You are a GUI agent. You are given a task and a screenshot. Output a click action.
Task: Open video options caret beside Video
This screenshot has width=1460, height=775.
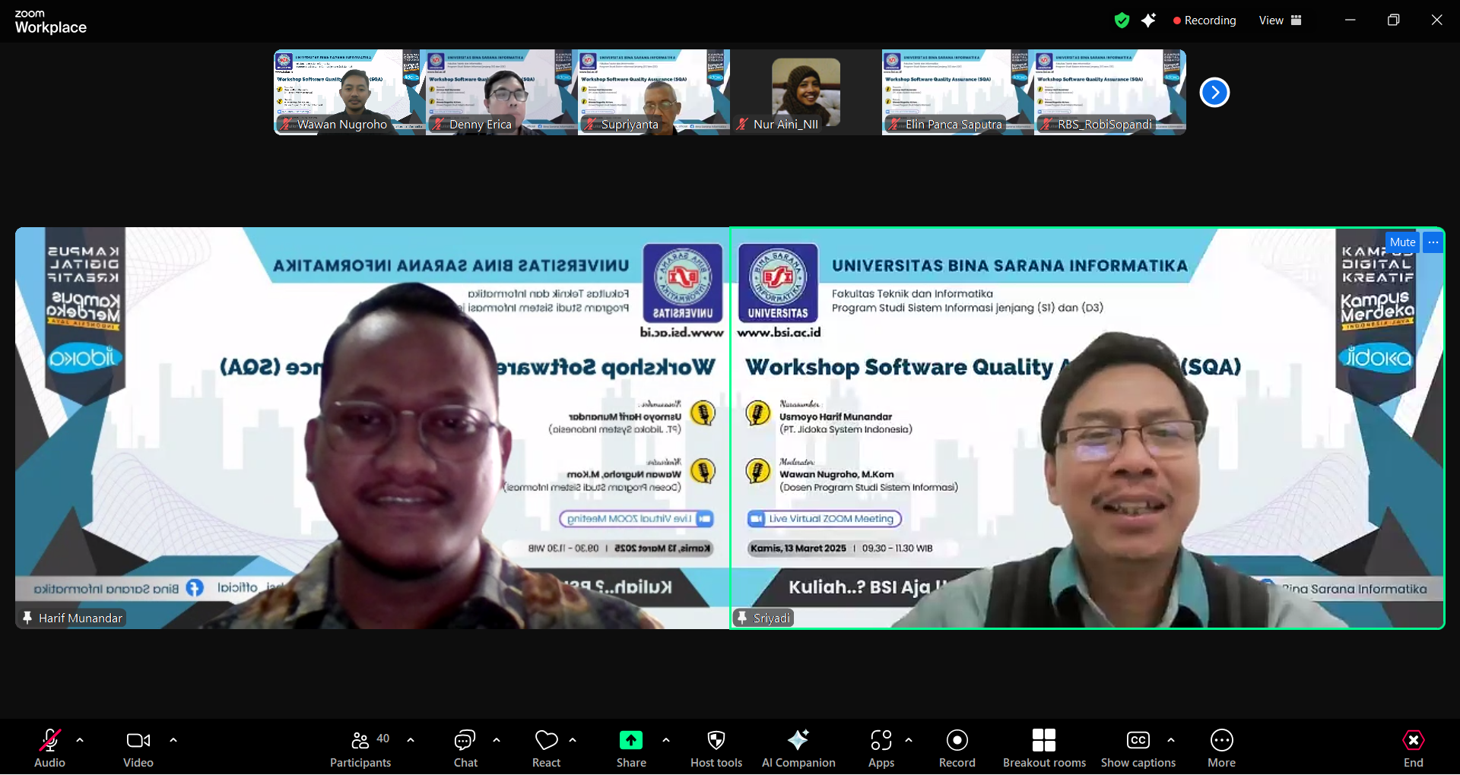click(x=173, y=740)
